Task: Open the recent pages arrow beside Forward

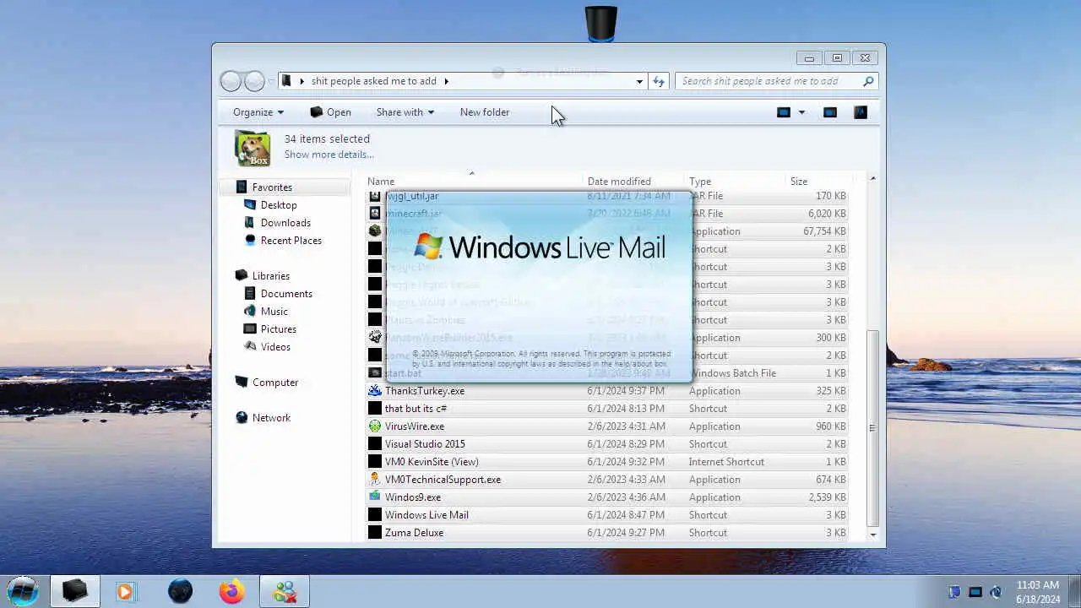Action: pos(271,81)
